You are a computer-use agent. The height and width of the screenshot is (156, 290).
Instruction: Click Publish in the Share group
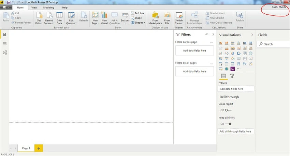pyautogui.click(x=240, y=17)
